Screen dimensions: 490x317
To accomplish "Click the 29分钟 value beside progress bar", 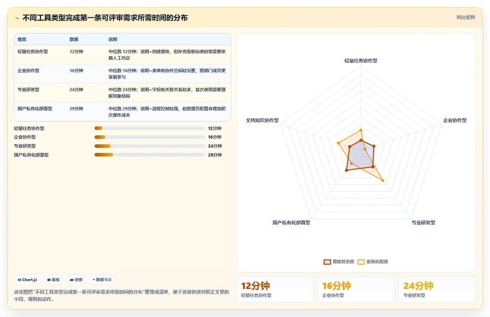I will pos(215,155).
